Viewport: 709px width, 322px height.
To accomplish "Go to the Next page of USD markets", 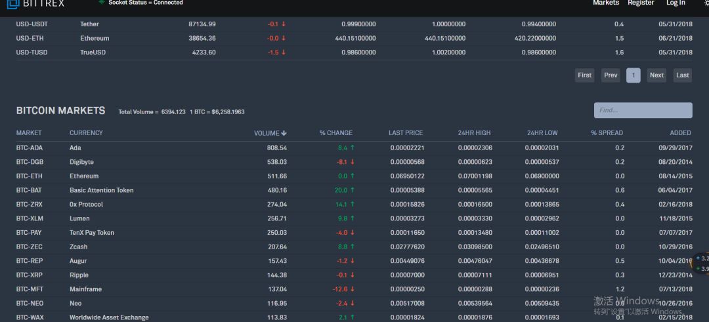I will click(656, 75).
